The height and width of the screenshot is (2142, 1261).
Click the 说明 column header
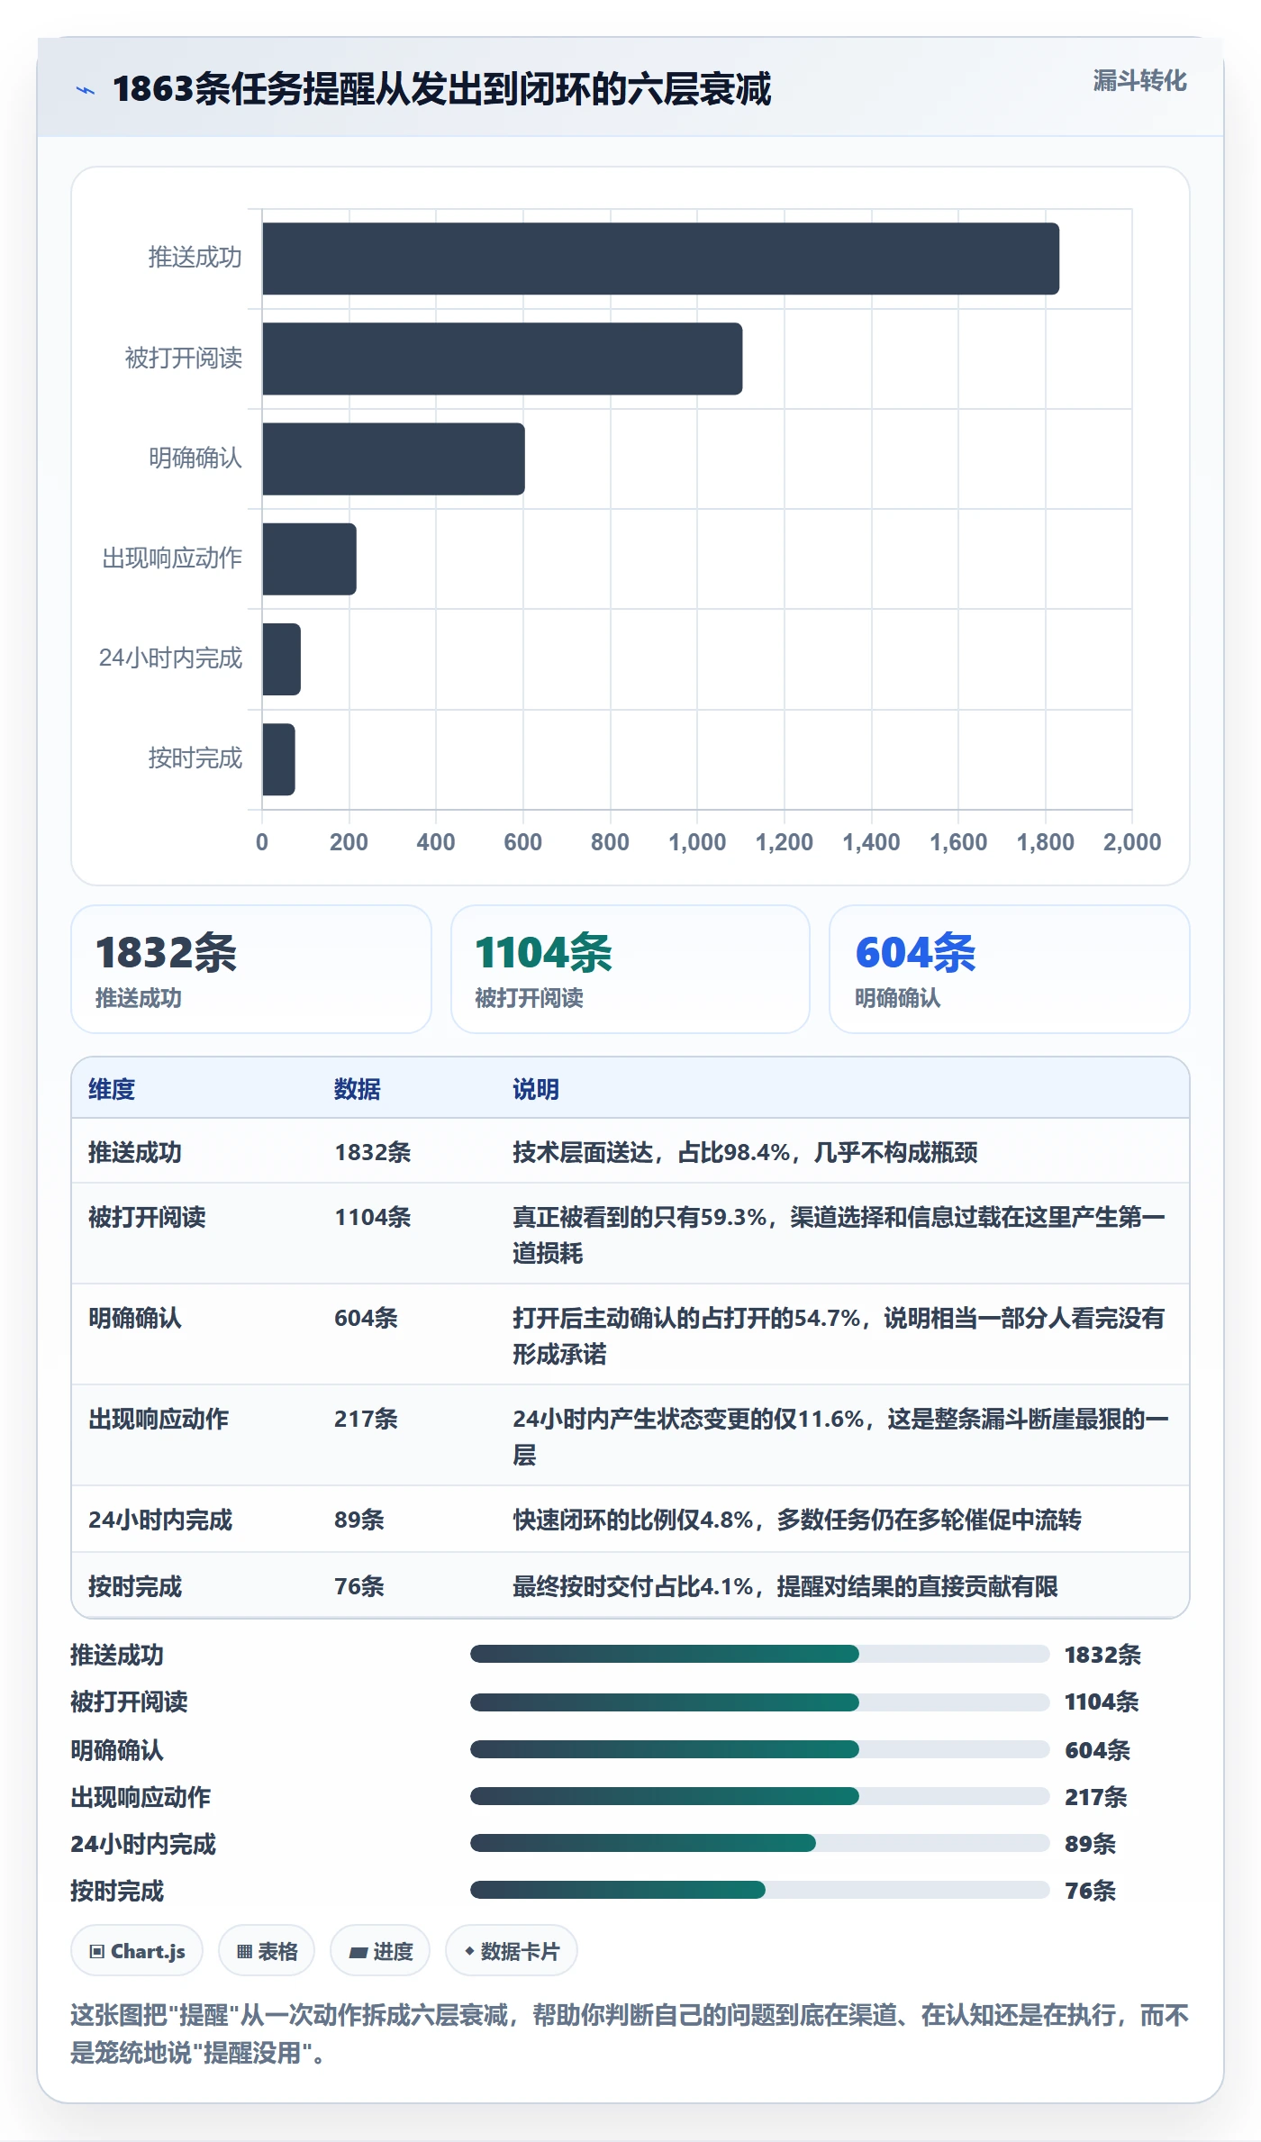click(x=536, y=1089)
